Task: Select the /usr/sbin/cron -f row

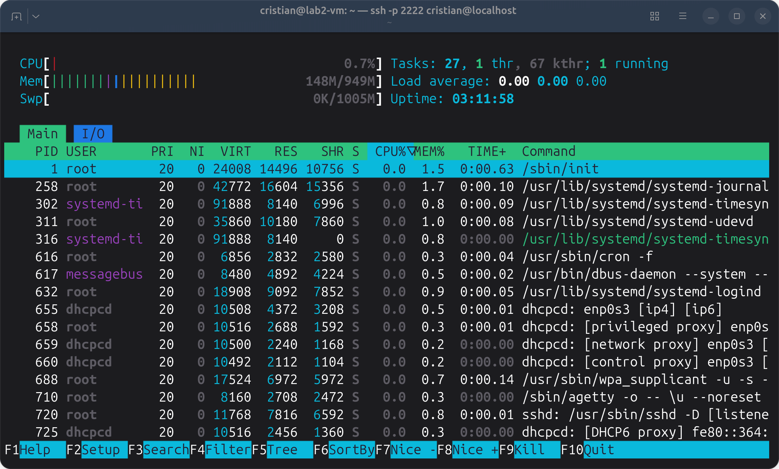Action: (387, 257)
